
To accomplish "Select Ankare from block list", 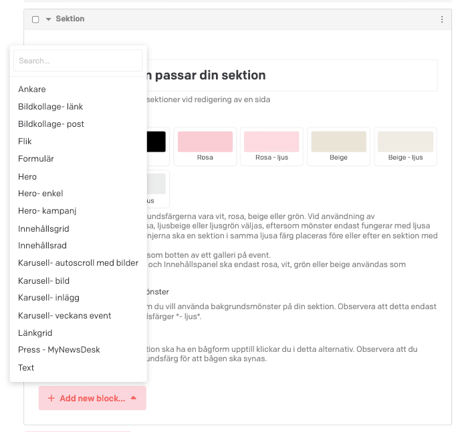I will pos(32,89).
